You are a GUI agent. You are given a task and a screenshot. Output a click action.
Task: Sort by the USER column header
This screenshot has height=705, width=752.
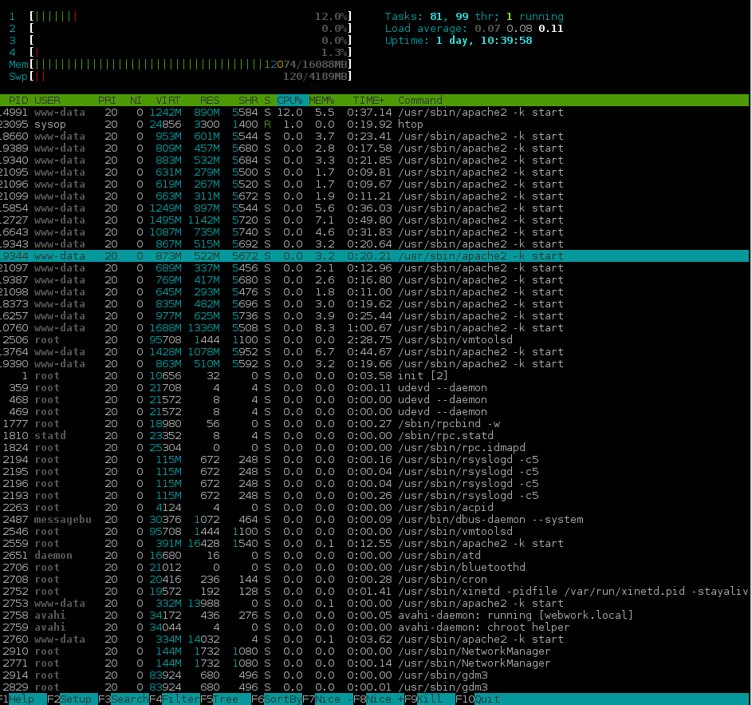(x=48, y=101)
